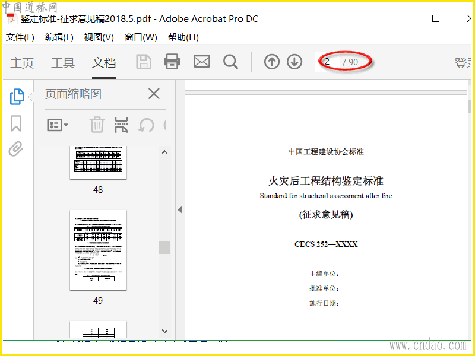
Task: Open the find text magnifier icon
Action: (x=230, y=62)
